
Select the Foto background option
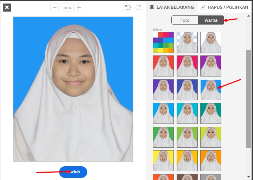point(185,20)
